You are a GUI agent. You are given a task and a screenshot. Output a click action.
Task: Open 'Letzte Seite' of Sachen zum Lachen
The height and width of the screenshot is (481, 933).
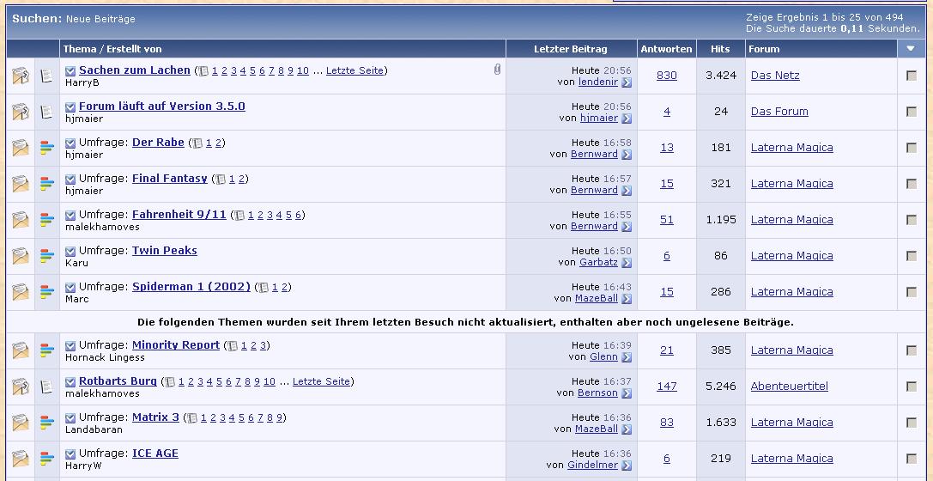354,71
